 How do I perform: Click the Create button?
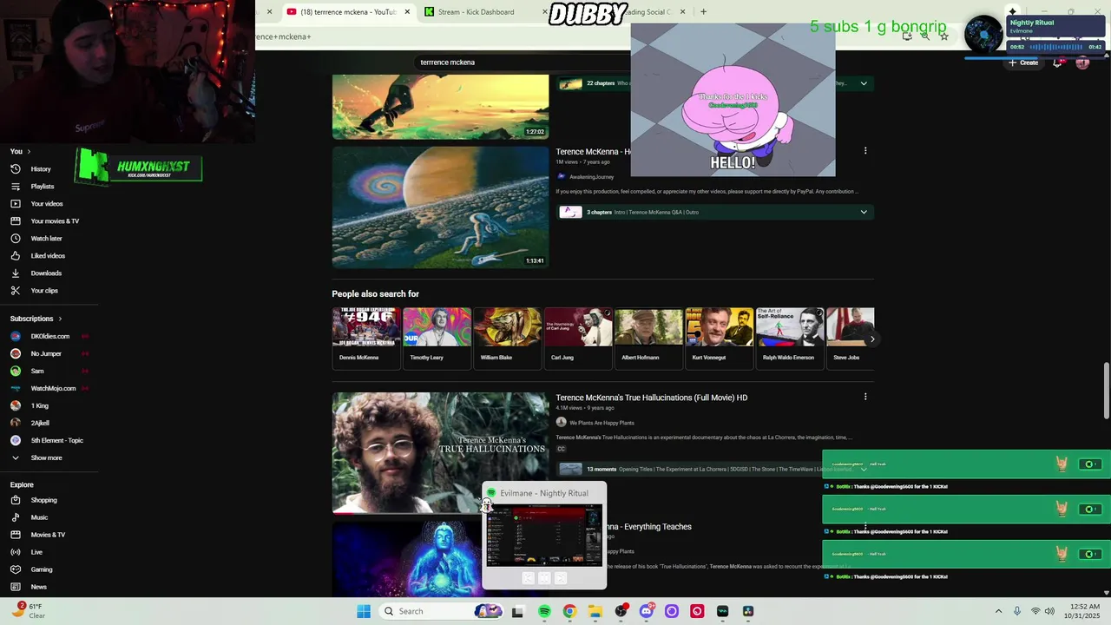pyautogui.click(x=1023, y=62)
